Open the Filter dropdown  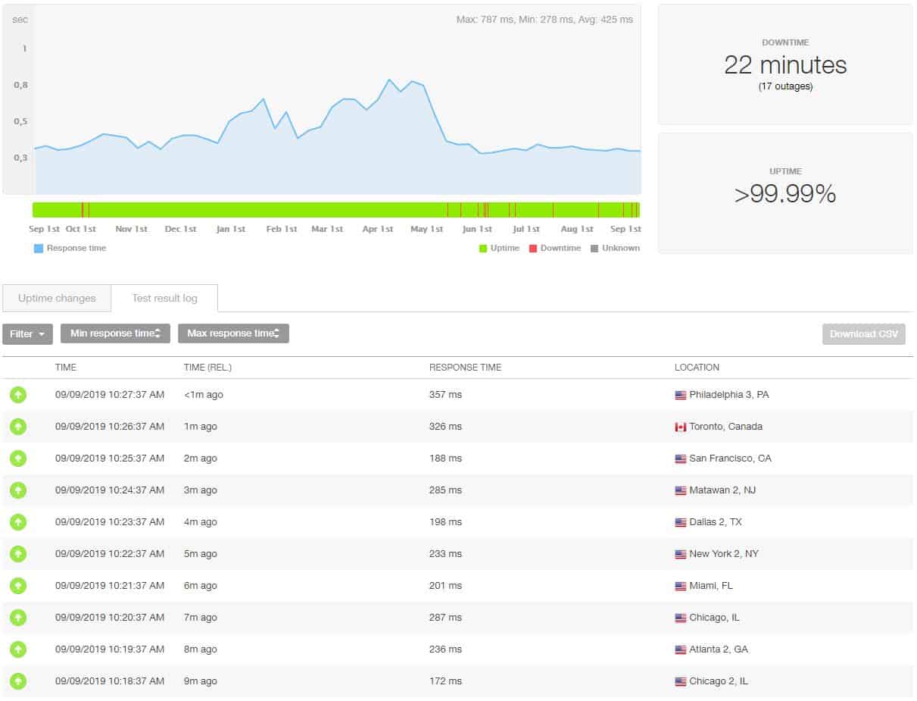coord(28,333)
